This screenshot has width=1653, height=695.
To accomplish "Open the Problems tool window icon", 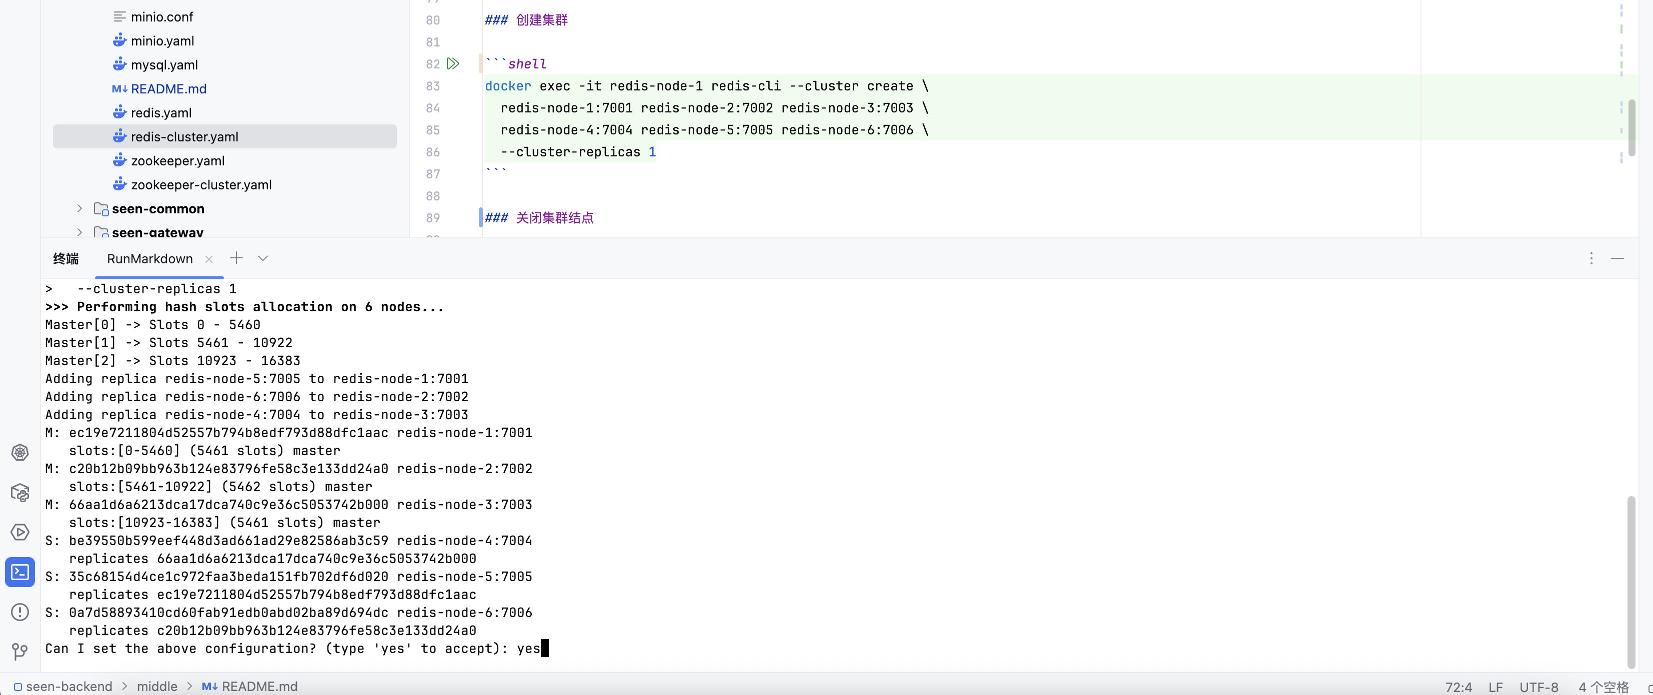I will coord(20,612).
